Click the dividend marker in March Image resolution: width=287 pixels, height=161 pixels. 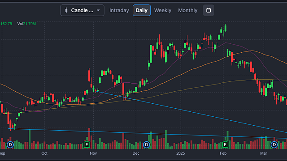pyautogui.click(x=274, y=145)
